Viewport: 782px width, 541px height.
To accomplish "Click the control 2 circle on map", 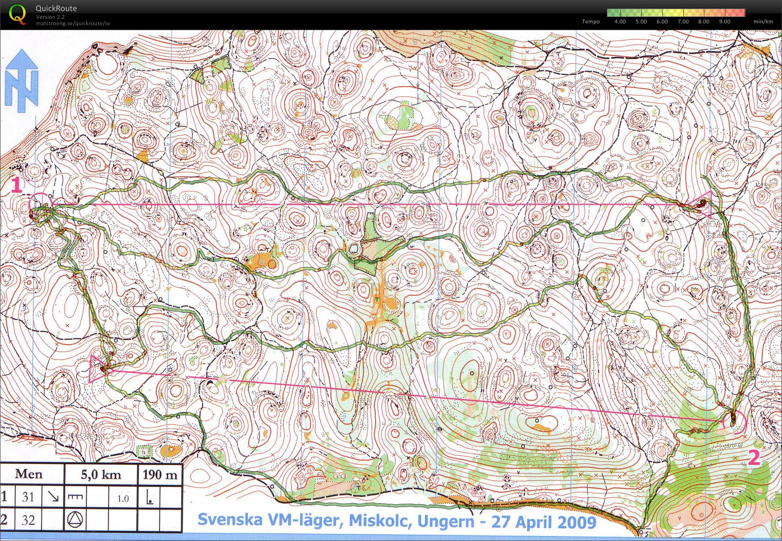I will 734,421.
